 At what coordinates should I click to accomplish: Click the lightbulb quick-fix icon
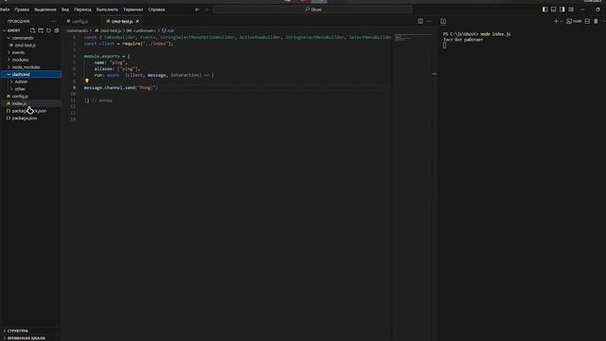[87, 81]
